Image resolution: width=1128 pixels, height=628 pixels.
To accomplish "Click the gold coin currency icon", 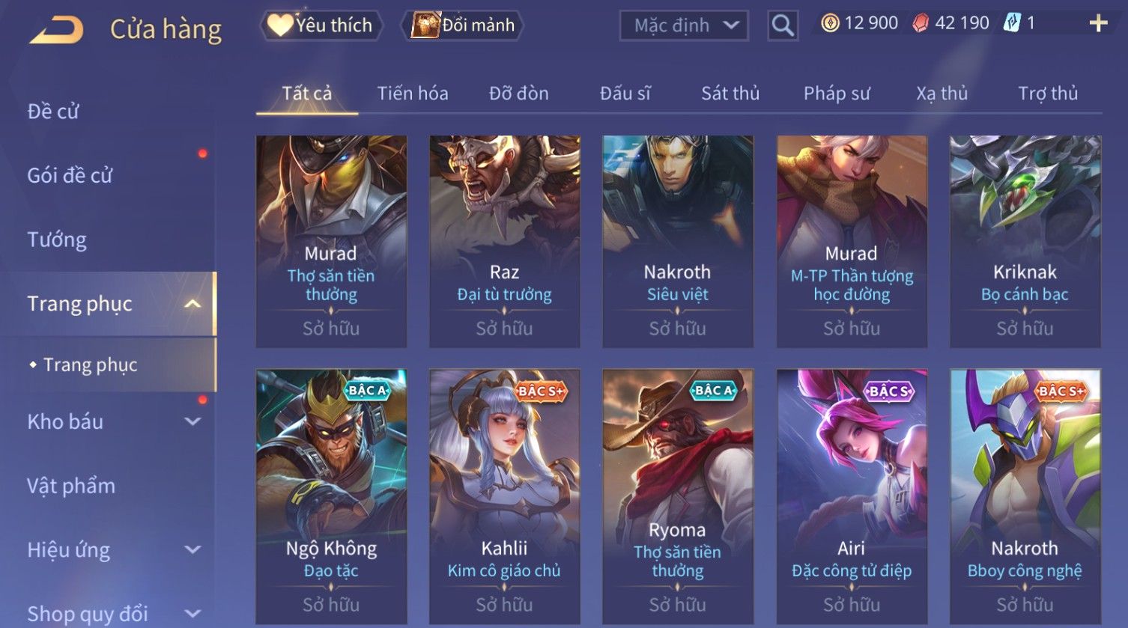I will point(830,24).
